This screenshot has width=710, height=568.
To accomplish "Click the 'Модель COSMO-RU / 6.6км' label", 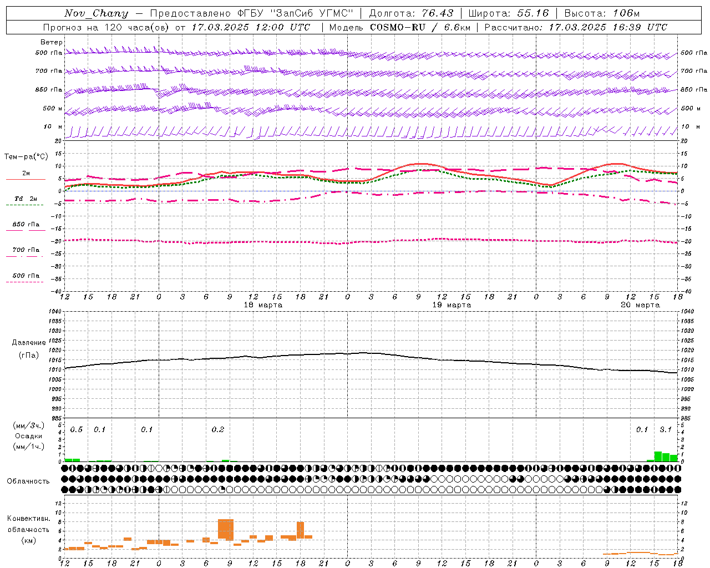I will pyautogui.click(x=399, y=27).
